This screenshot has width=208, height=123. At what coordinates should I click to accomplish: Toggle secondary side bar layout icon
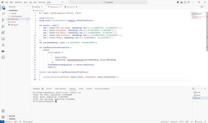pos(185,2)
